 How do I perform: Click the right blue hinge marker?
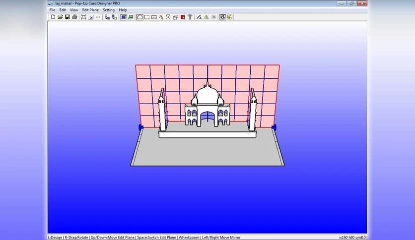click(274, 127)
